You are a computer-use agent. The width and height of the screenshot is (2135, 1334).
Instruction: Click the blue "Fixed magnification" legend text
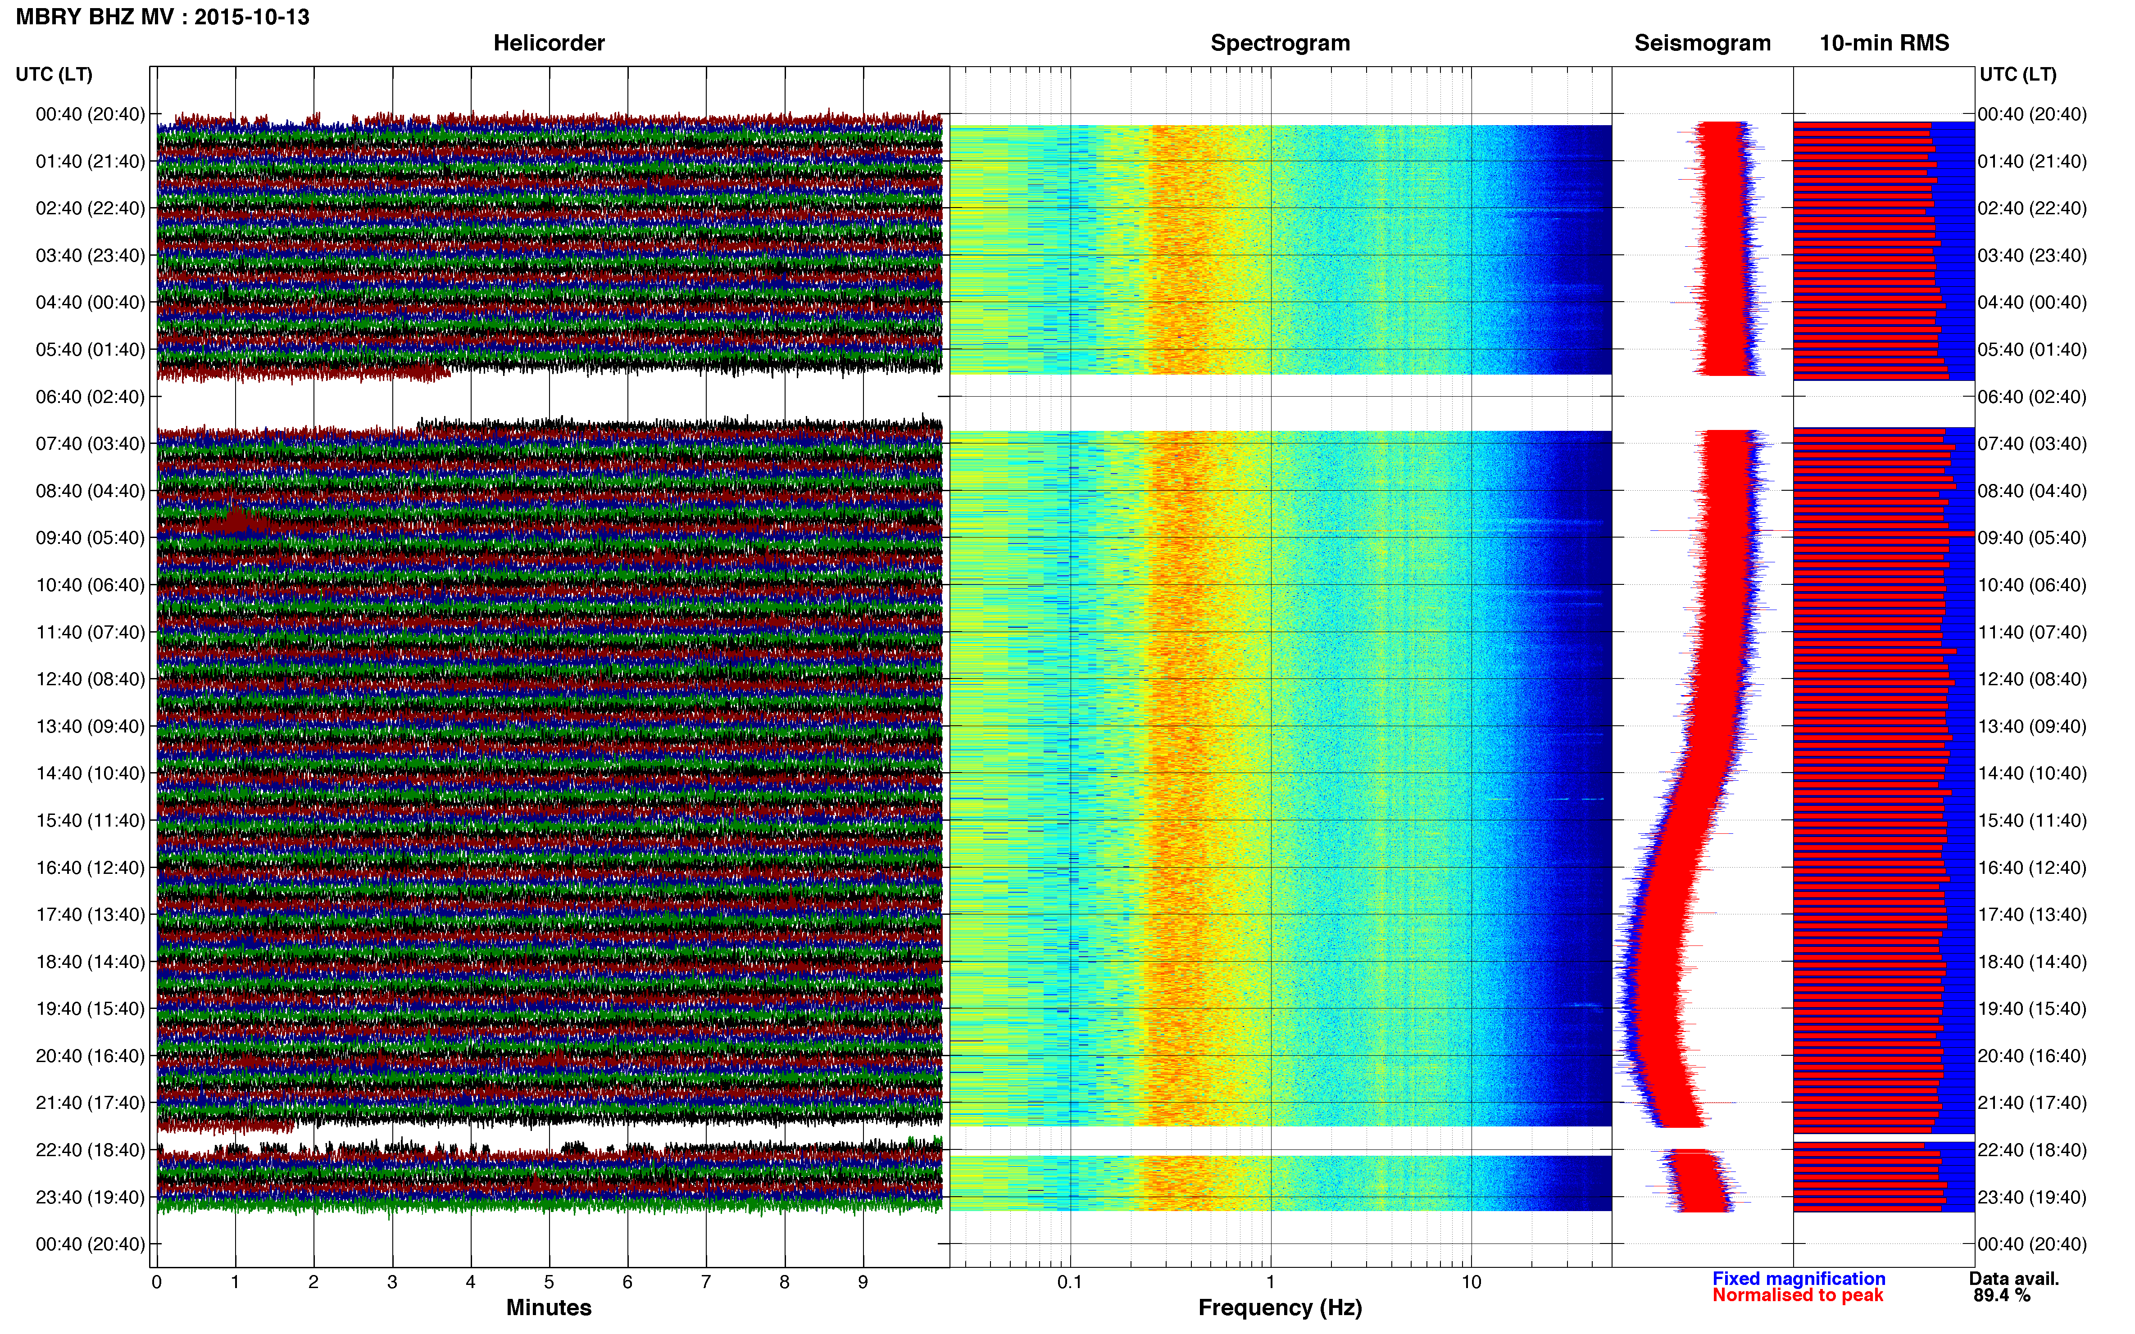tap(1799, 1279)
